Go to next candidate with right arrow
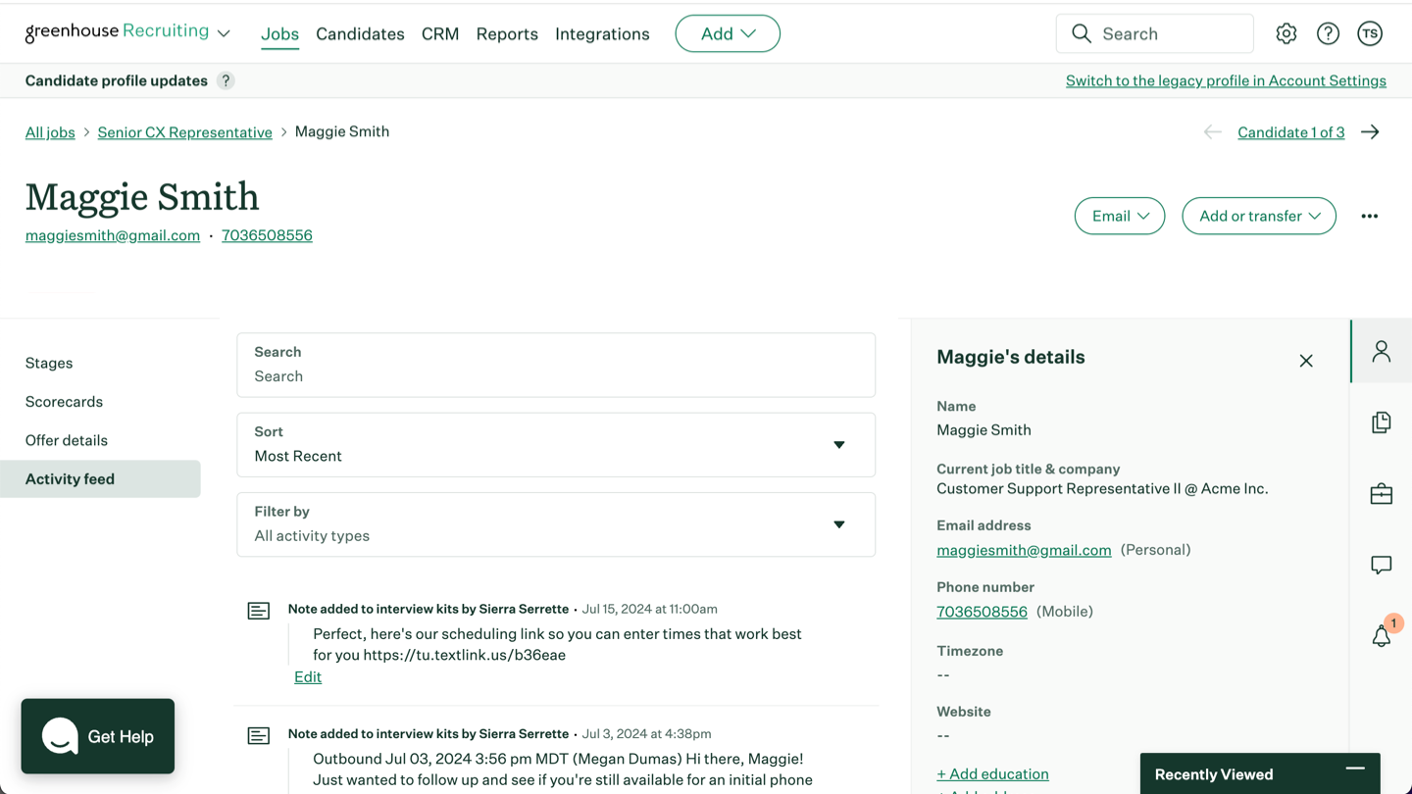 tap(1370, 132)
